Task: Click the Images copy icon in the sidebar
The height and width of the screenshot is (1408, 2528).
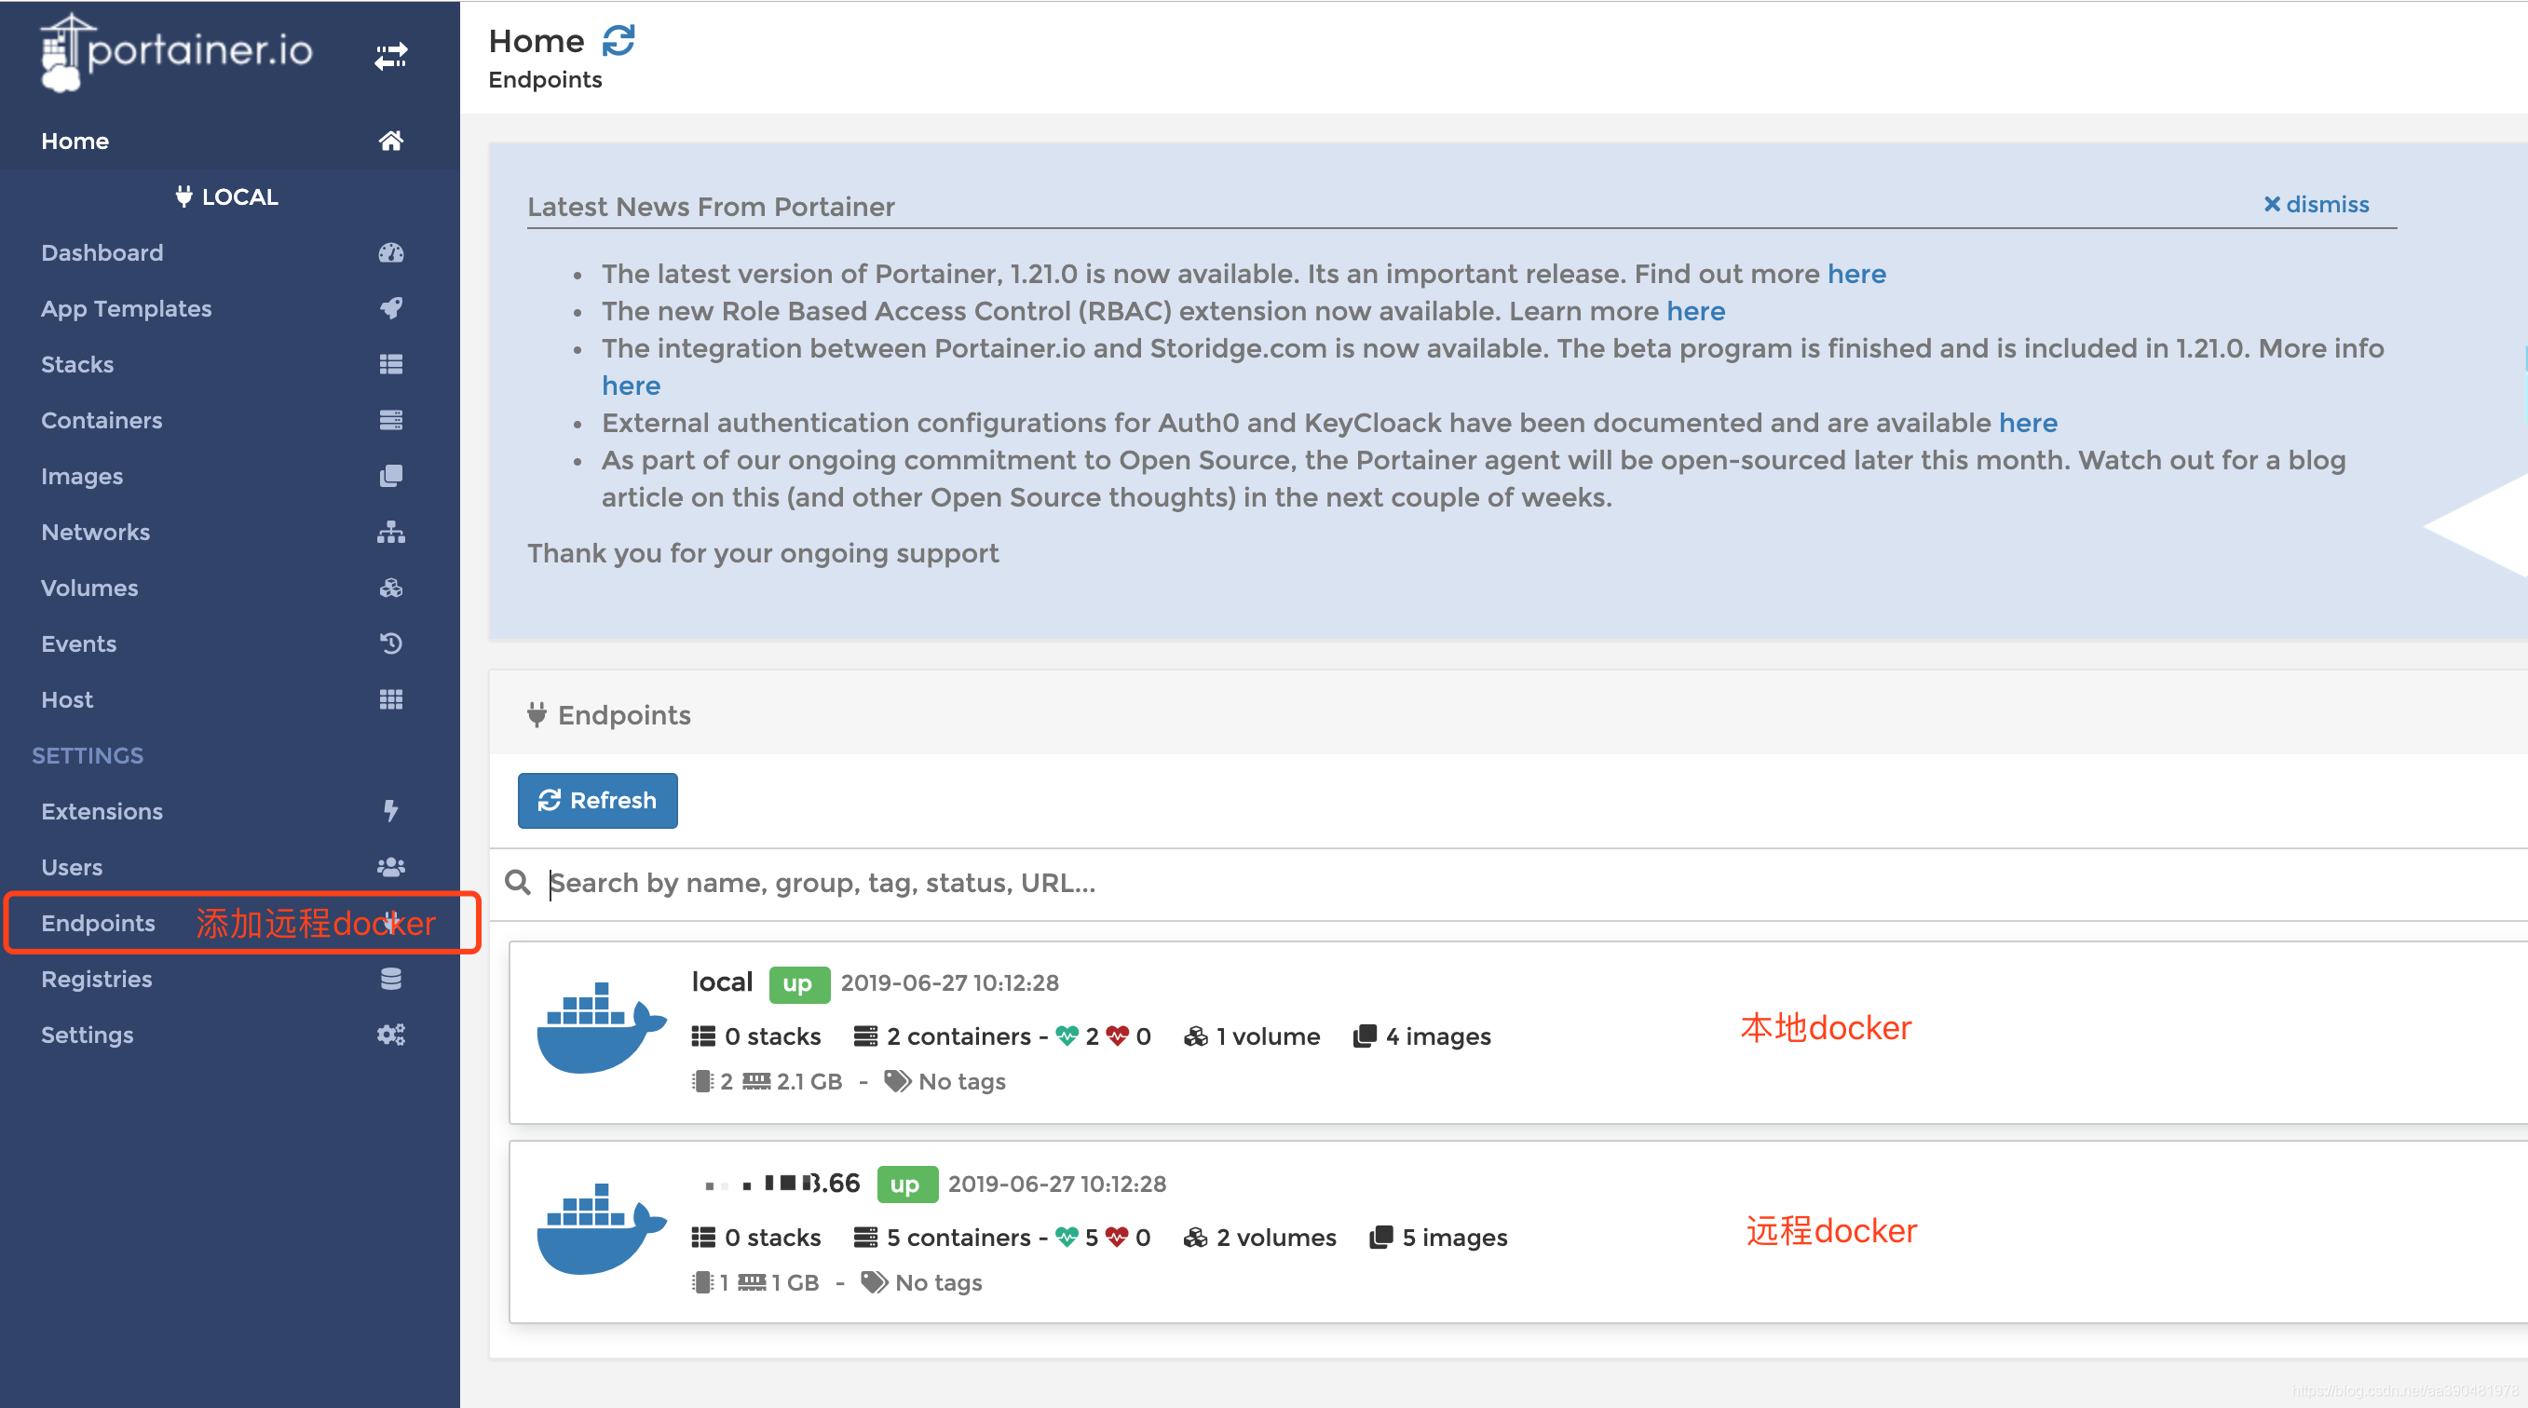Action: point(390,476)
